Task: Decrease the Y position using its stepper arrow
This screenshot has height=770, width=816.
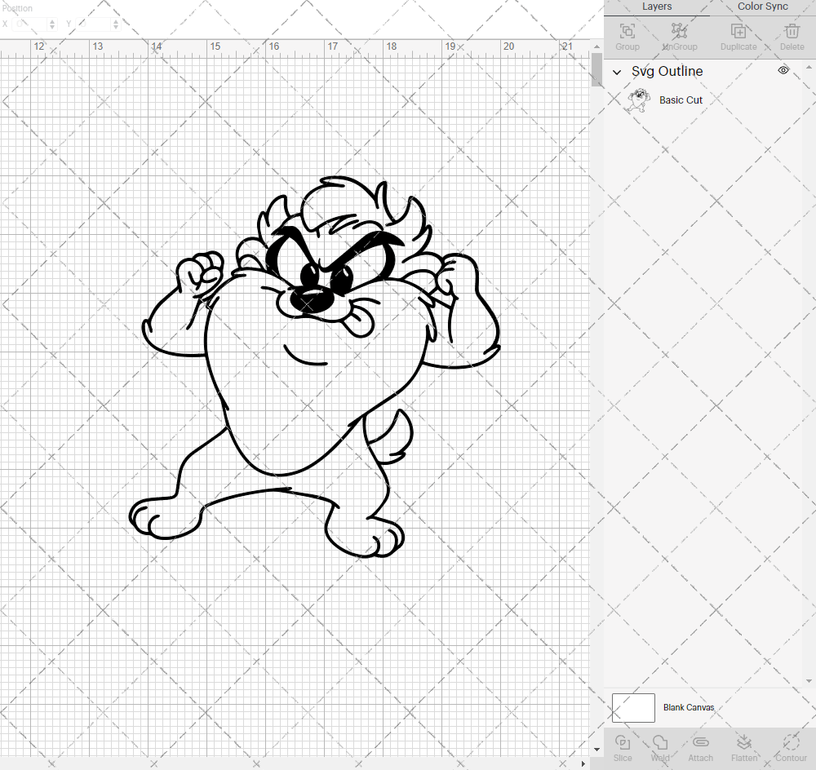Action: (x=115, y=27)
